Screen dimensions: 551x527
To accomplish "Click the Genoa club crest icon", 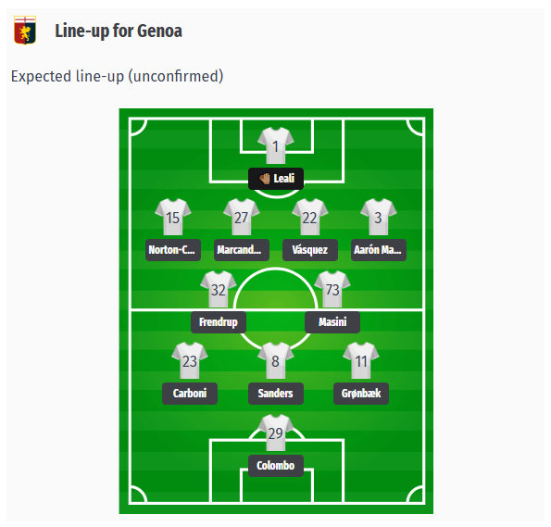I will [x=25, y=30].
